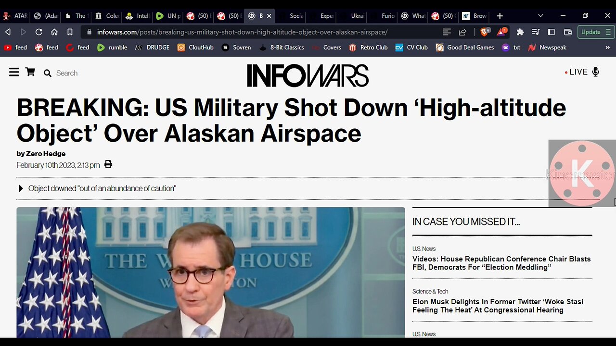This screenshot has height=346, width=616.
Task: Open the Newspeak bookmark
Action: point(547,48)
